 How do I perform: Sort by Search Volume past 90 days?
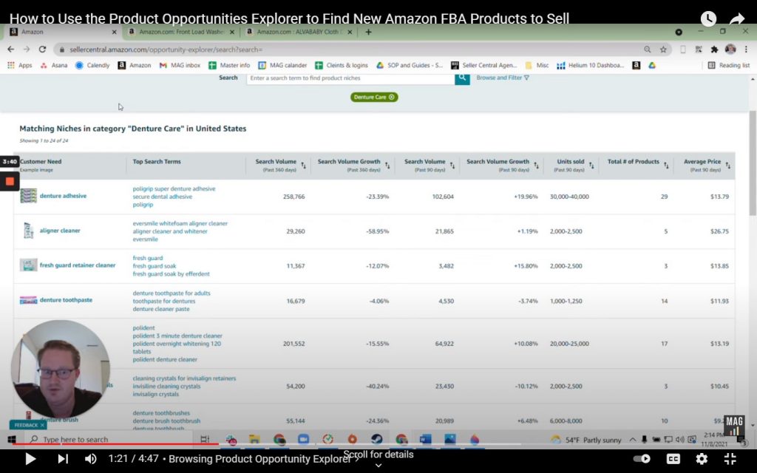point(452,166)
